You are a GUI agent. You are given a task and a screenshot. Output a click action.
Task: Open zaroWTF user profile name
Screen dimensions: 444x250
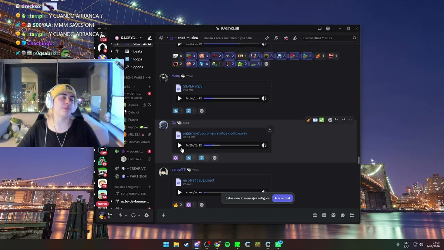tap(179, 170)
